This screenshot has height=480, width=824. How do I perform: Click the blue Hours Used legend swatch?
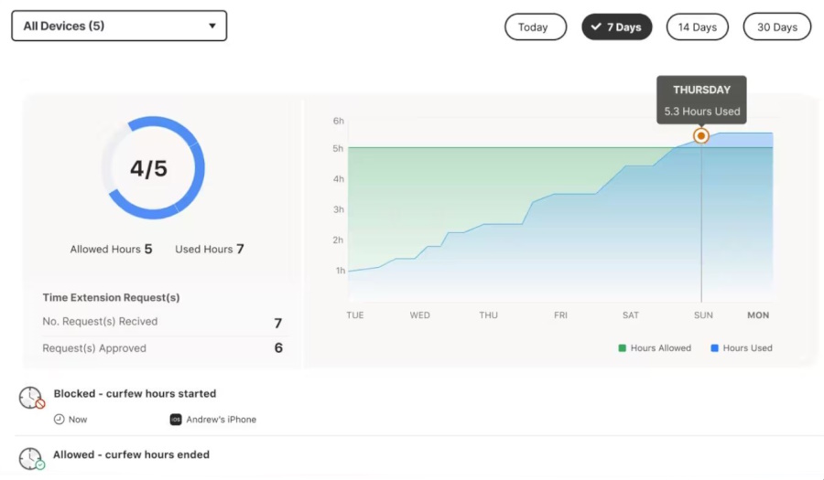coord(715,347)
